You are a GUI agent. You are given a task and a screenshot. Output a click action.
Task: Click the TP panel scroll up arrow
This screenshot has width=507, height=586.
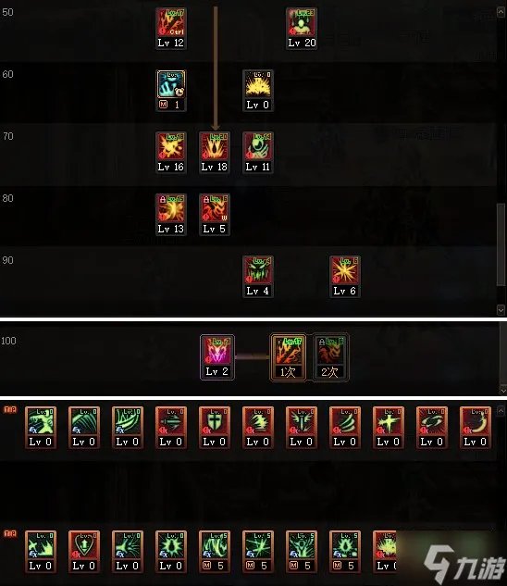(x=501, y=411)
